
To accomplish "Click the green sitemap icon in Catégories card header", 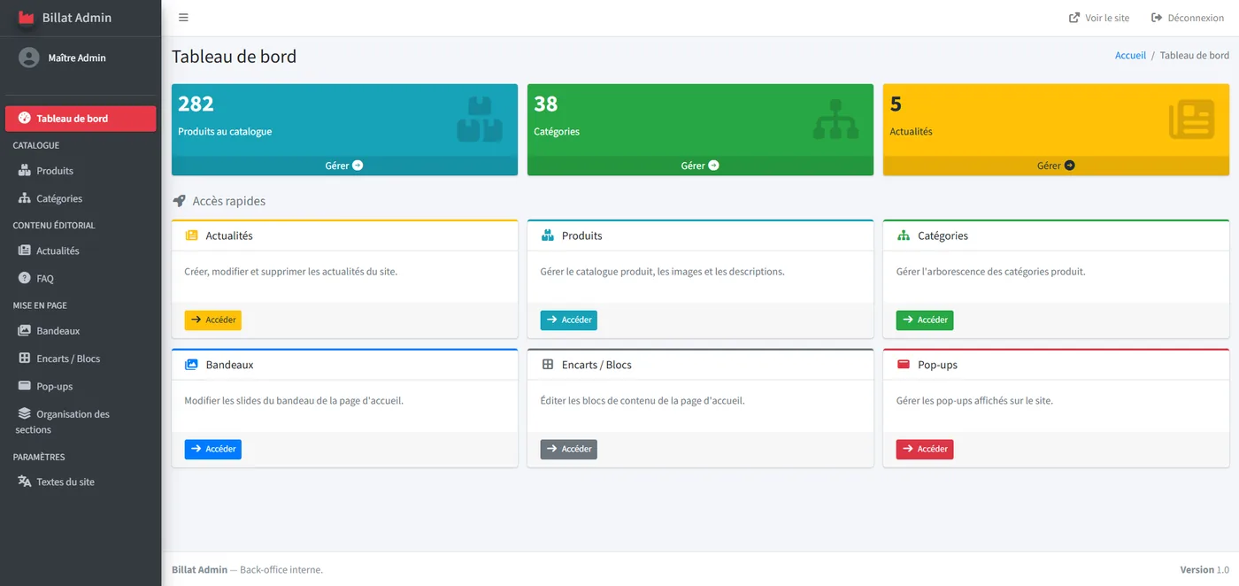I will pyautogui.click(x=904, y=235).
